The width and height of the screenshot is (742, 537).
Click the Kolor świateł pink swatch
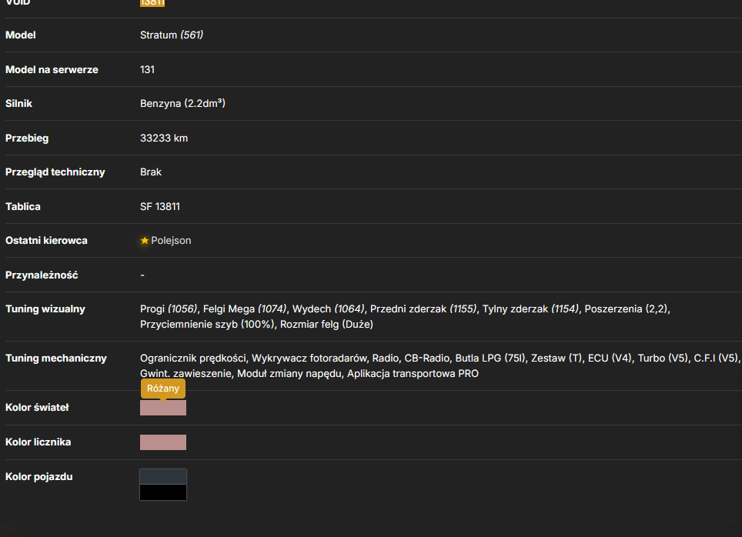163,408
